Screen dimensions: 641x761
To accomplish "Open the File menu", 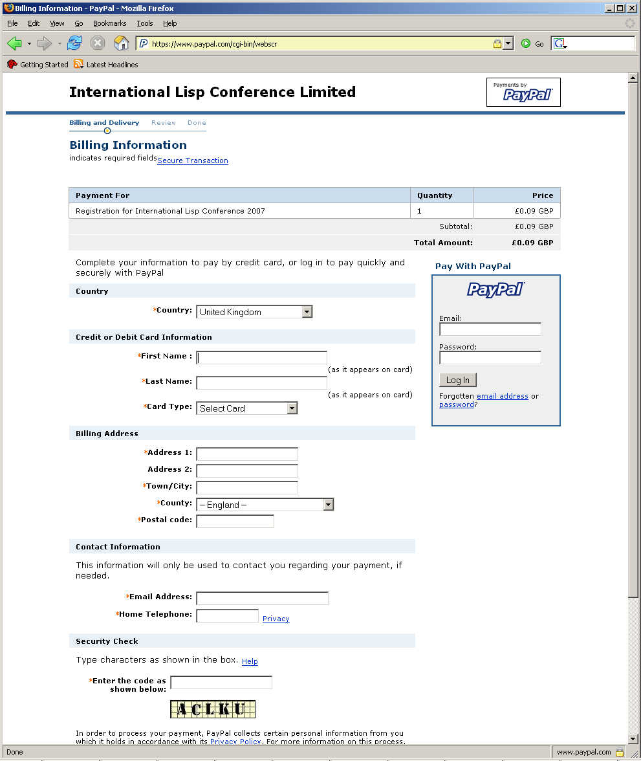I will [x=13, y=23].
